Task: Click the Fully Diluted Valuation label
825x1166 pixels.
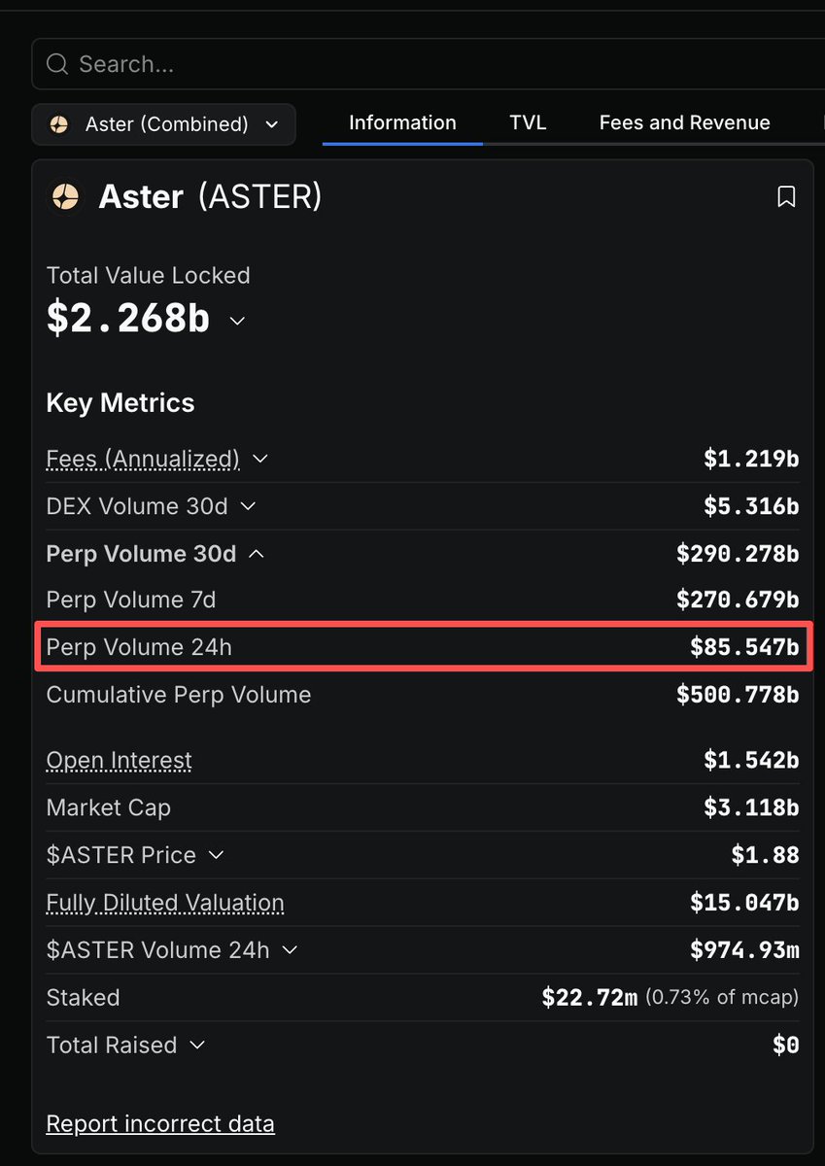Action: (165, 903)
